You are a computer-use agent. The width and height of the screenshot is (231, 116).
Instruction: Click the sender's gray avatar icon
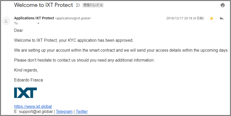pyautogui.click(x=6, y=21)
